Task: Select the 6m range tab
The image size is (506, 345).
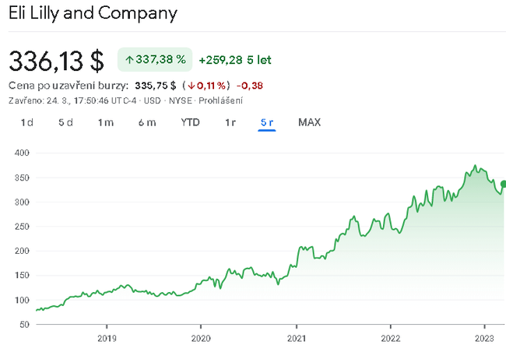Action: (x=147, y=122)
